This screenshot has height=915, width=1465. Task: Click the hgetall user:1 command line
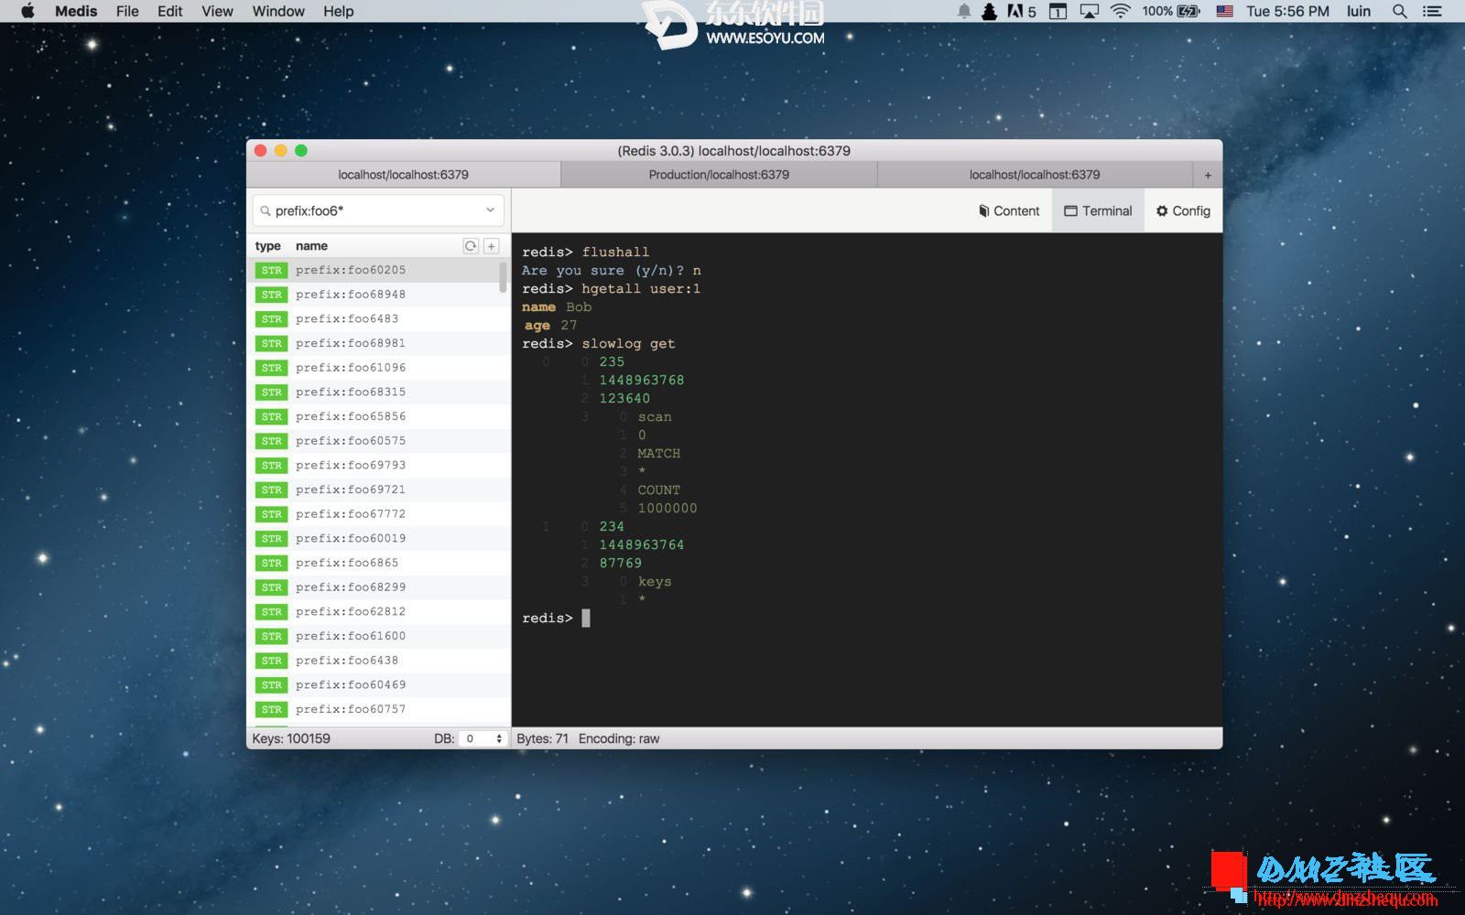pos(612,289)
